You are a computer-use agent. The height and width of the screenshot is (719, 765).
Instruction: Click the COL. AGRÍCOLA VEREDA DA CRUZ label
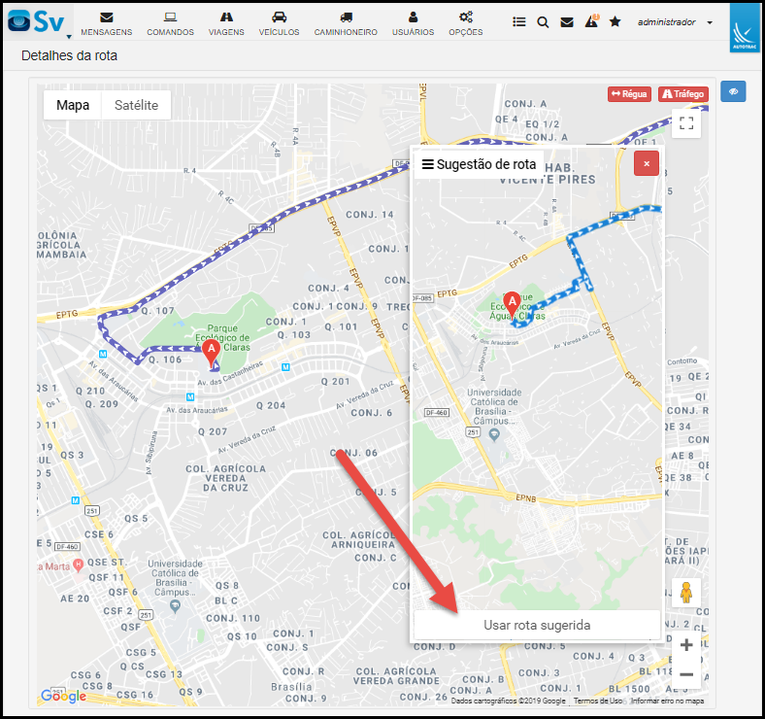[226, 478]
